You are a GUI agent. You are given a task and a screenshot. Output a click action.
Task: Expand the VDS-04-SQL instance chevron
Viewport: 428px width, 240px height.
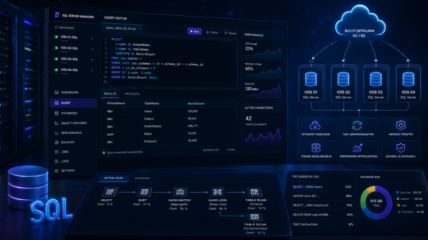tap(92, 71)
